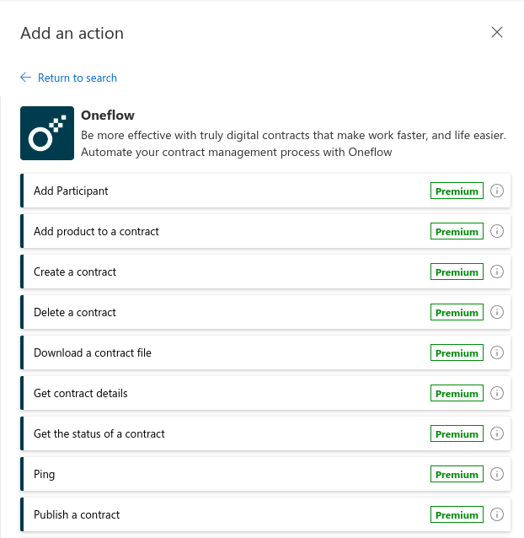Click Premium badge on Download a contract file
Viewport: 524px width, 538px height.
[457, 352]
